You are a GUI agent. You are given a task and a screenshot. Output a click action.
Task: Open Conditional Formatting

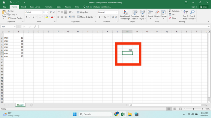125,15
